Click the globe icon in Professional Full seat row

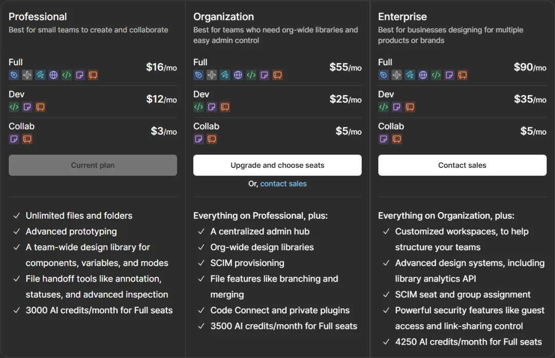(x=53, y=75)
